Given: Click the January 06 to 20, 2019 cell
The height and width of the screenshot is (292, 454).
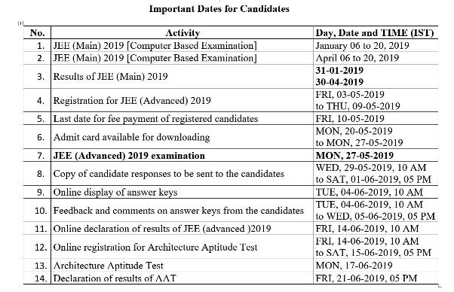Looking at the screenshot, I should pyautogui.click(x=362, y=46).
